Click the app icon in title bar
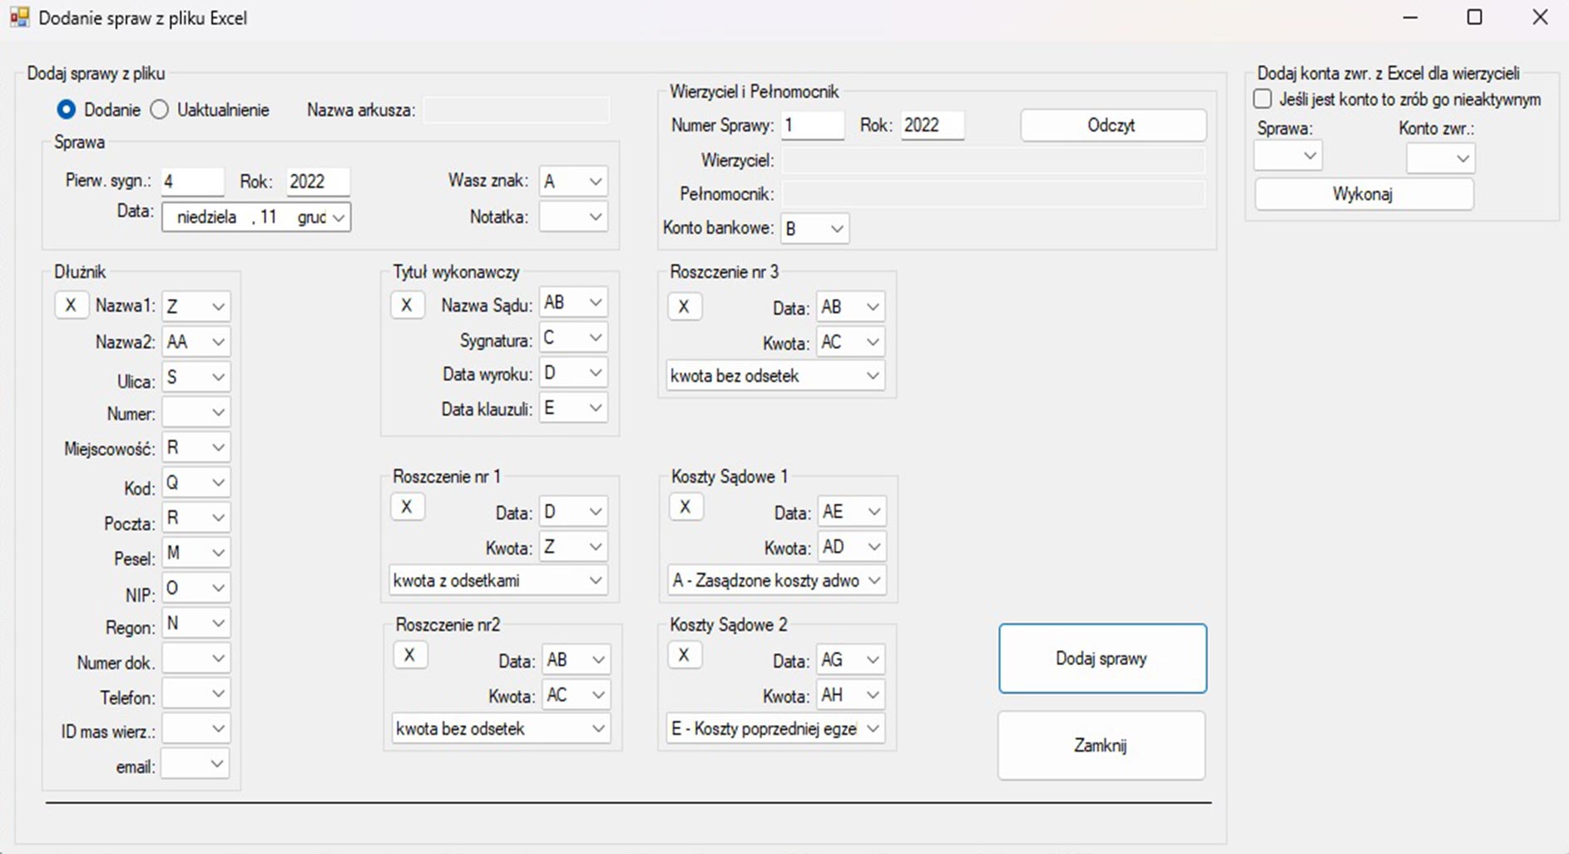This screenshot has width=1569, height=854. pyautogui.click(x=19, y=17)
